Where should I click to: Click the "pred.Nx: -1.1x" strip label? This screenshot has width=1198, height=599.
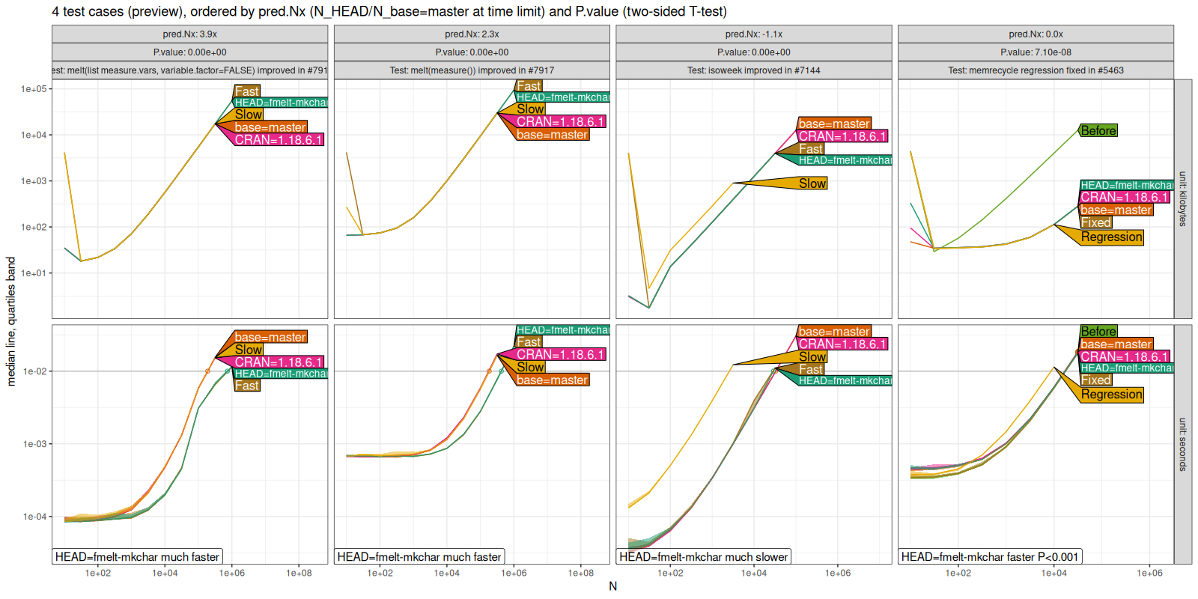[x=754, y=34]
